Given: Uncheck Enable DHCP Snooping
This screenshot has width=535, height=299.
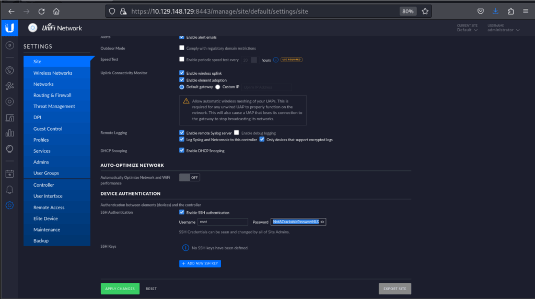Looking at the screenshot, I should [x=182, y=151].
